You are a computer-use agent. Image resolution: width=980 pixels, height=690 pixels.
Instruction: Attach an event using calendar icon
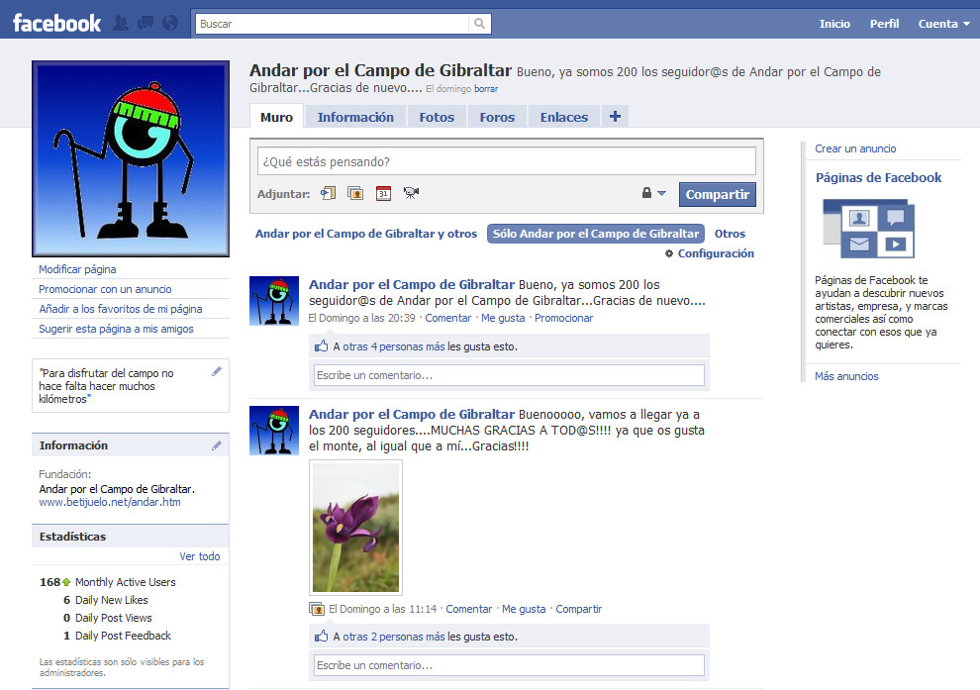tap(383, 193)
